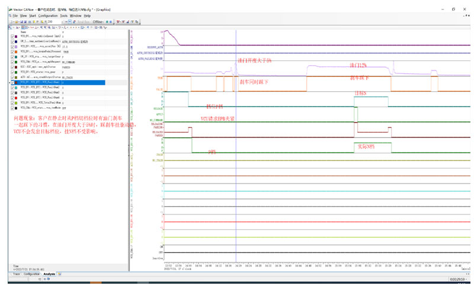Click the Vector CANoe app icon in title bar

coord(9,10)
